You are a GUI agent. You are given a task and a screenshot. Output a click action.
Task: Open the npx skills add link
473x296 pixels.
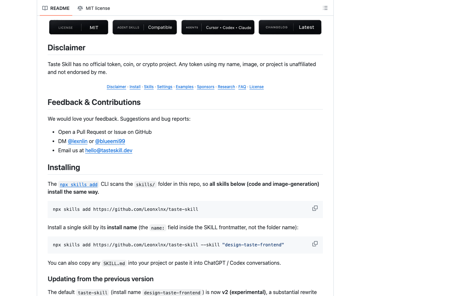point(79,184)
